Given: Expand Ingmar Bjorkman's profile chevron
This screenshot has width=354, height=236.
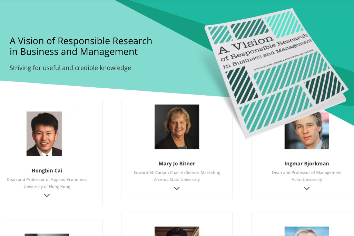Looking at the screenshot, I should (x=307, y=188).
